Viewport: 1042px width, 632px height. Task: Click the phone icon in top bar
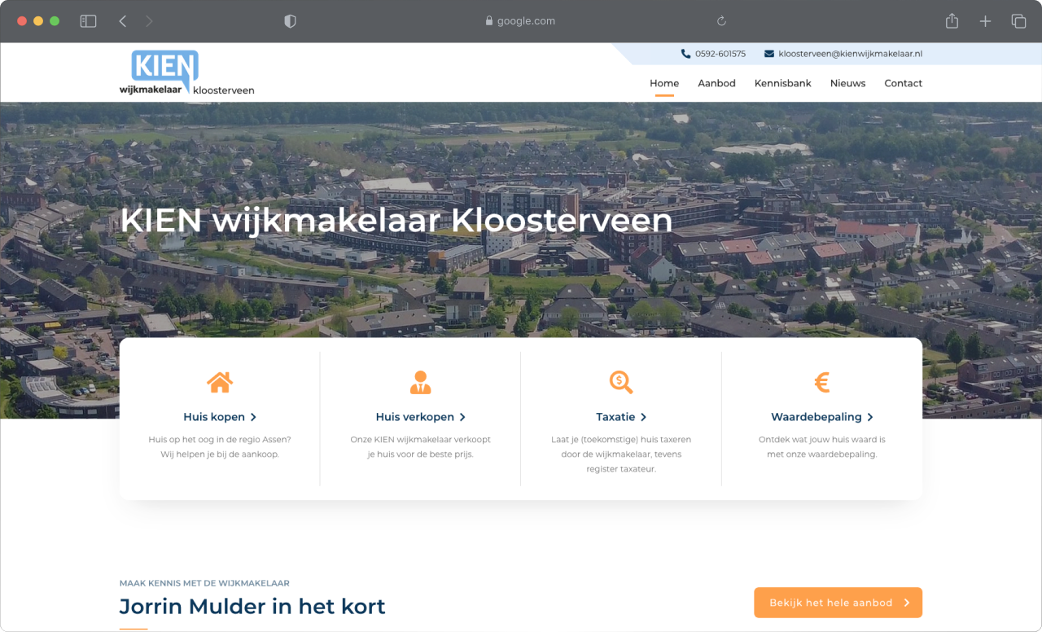(x=685, y=54)
